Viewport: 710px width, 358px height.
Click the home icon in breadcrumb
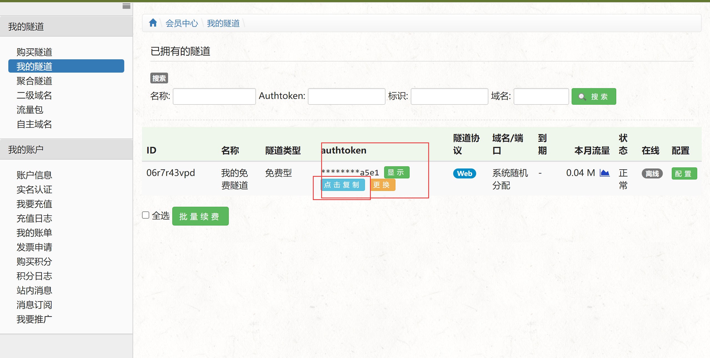pyautogui.click(x=153, y=23)
